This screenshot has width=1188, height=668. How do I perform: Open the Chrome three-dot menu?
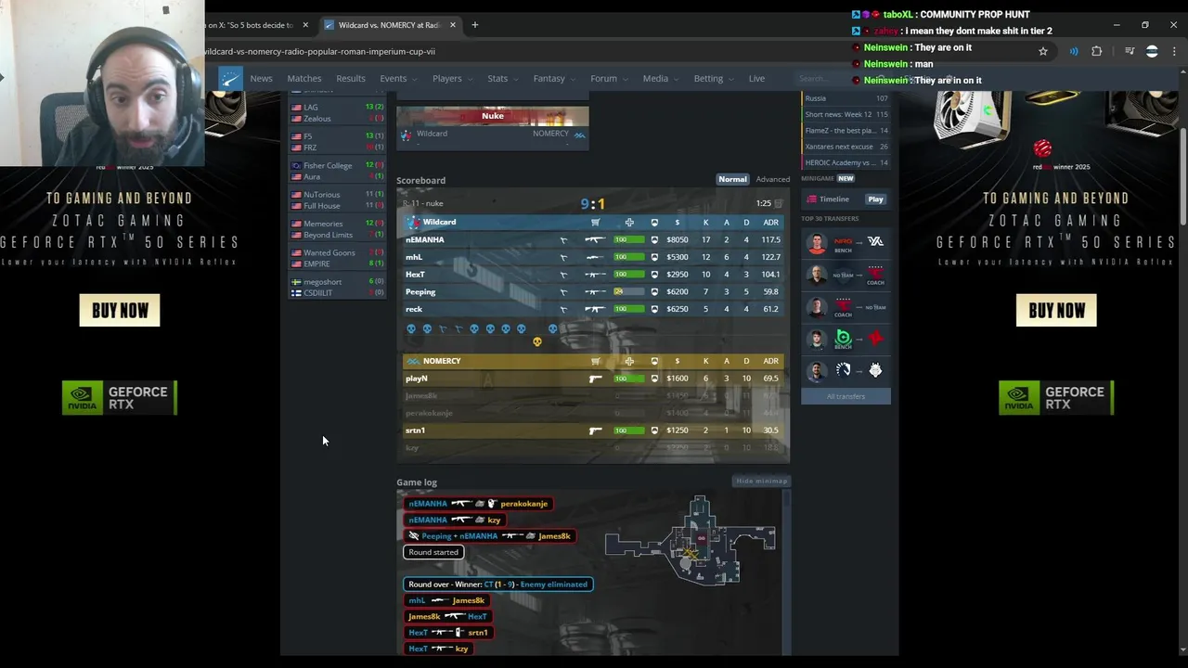pos(1173,52)
